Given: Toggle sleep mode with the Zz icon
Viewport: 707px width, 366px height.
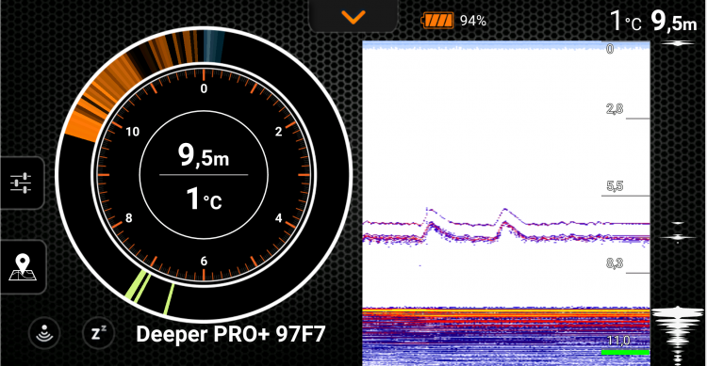Looking at the screenshot, I should [x=99, y=334].
